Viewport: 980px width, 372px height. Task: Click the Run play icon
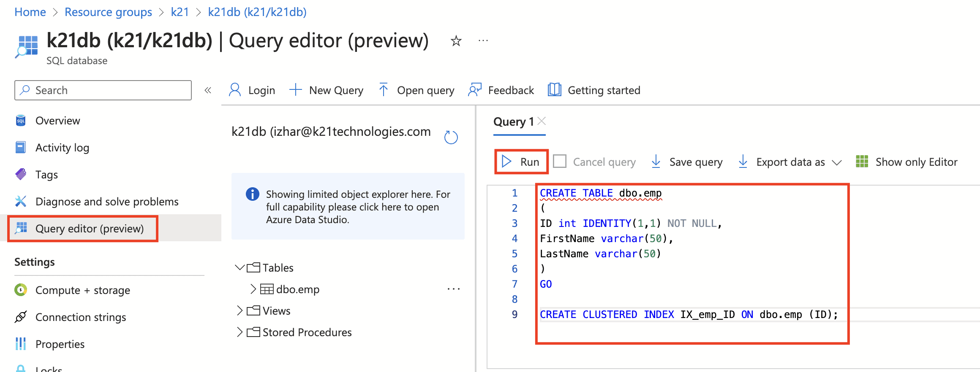coord(506,162)
